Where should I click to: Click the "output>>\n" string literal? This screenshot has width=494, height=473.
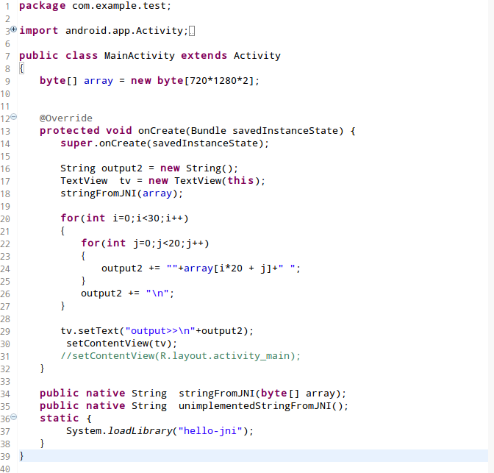tap(160, 331)
